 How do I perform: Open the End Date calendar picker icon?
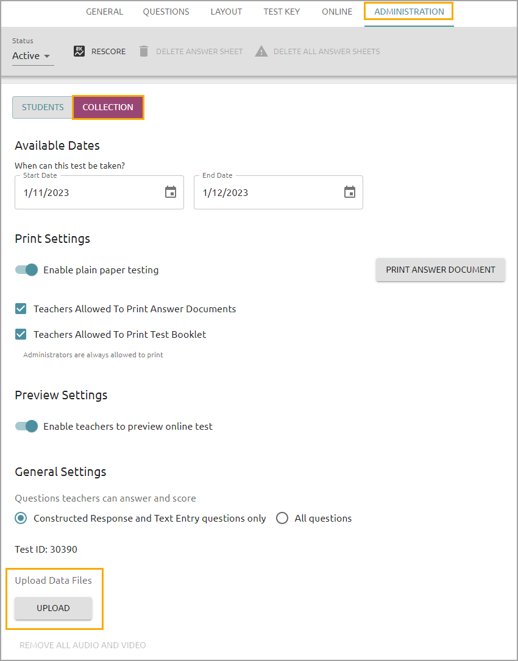pyautogui.click(x=350, y=192)
